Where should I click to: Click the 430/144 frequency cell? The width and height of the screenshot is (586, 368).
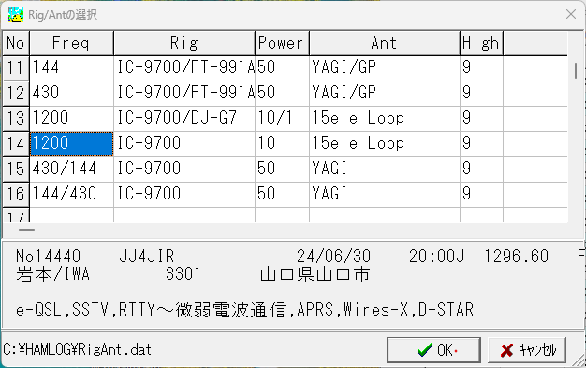tap(71, 169)
